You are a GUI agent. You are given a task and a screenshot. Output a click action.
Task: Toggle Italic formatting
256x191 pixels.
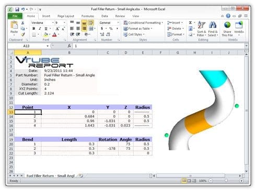click(x=40, y=29)
